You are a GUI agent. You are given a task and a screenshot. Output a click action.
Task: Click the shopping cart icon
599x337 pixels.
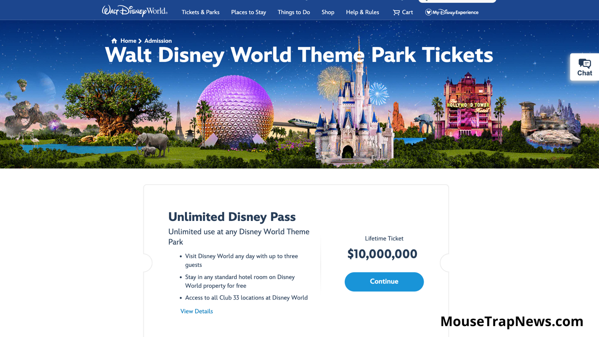[x=396, y=12]
